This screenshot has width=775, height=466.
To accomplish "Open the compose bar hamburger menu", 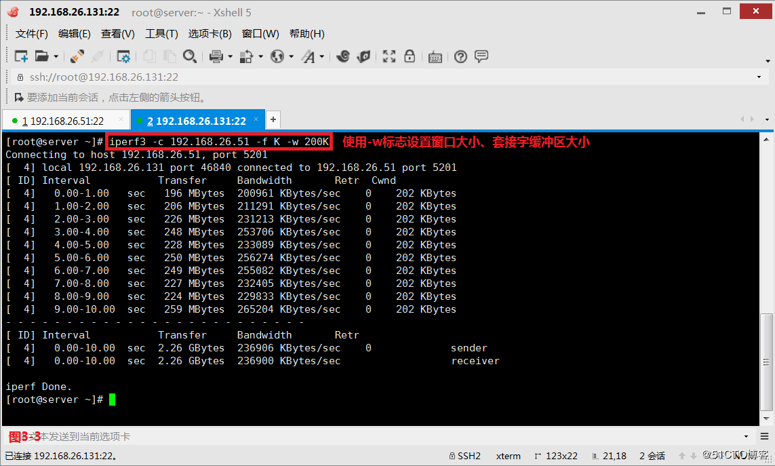I will (x=765, y=436).
